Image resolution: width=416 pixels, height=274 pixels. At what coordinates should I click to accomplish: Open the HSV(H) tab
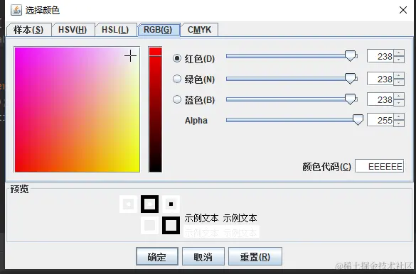[73, 30]
